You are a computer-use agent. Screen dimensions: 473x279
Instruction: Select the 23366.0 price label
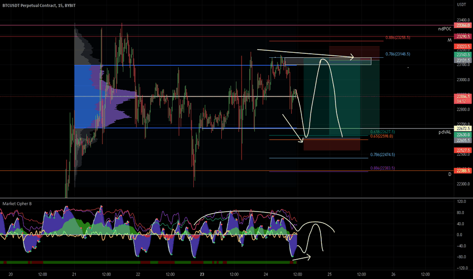click(x=463, y=25)
